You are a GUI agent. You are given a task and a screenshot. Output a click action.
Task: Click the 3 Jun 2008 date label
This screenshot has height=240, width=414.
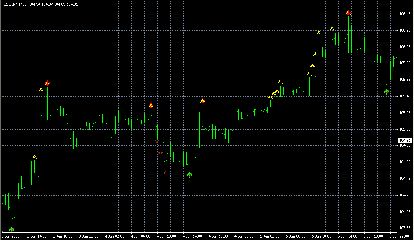(x=11, y=236)
